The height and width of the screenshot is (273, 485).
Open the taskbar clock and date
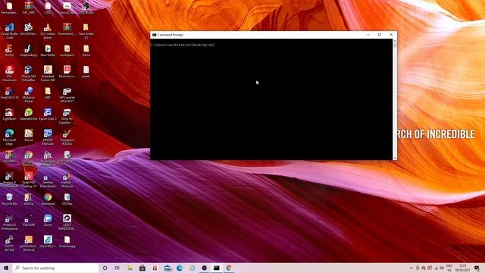click(x=463, y=268)
